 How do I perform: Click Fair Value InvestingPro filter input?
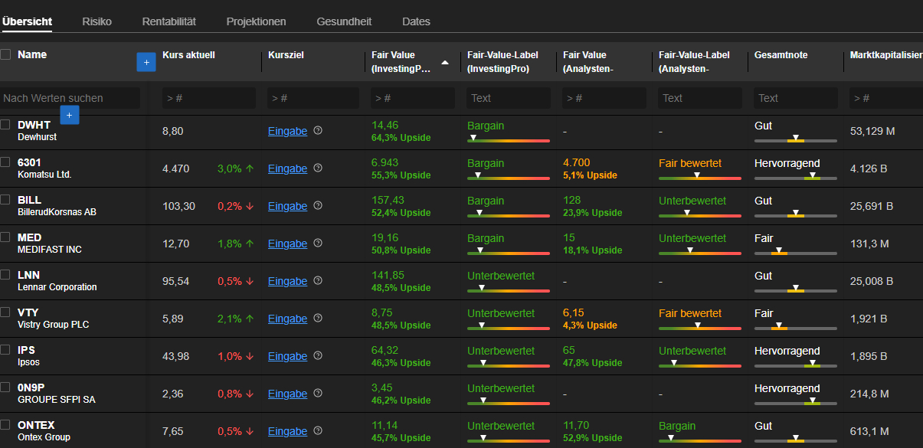point(413,98)
